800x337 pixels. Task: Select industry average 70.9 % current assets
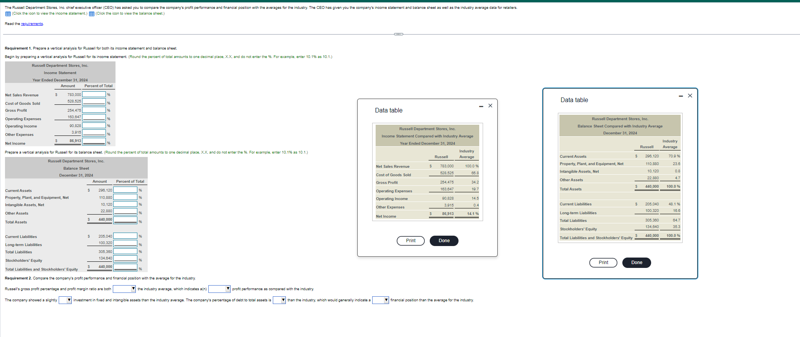point(674,156)
